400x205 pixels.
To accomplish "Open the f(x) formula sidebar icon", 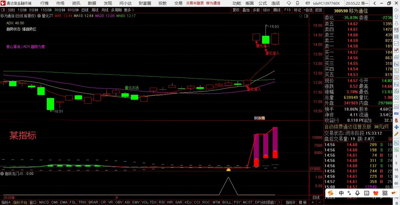I will click(x=396, y=91).
